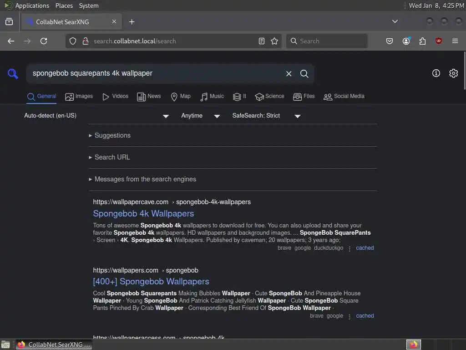Open cached link for wallpapers.com result

[365, 316]
